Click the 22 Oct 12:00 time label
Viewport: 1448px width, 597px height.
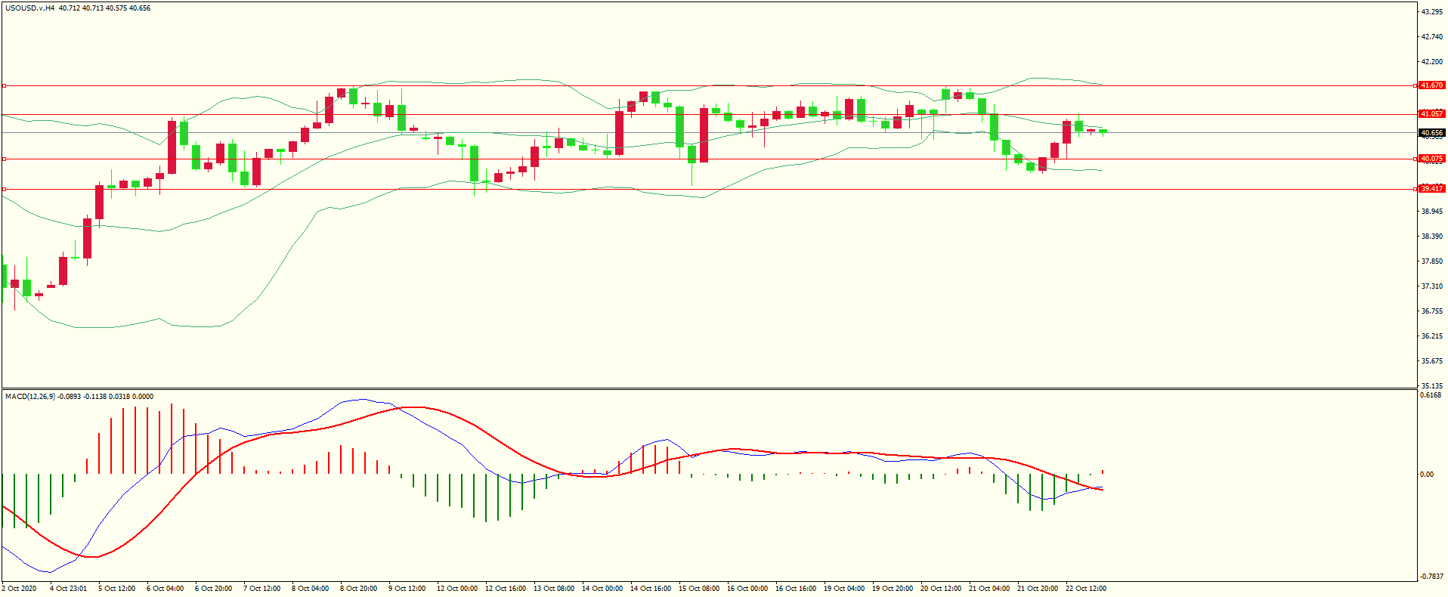click(1086, 589)
